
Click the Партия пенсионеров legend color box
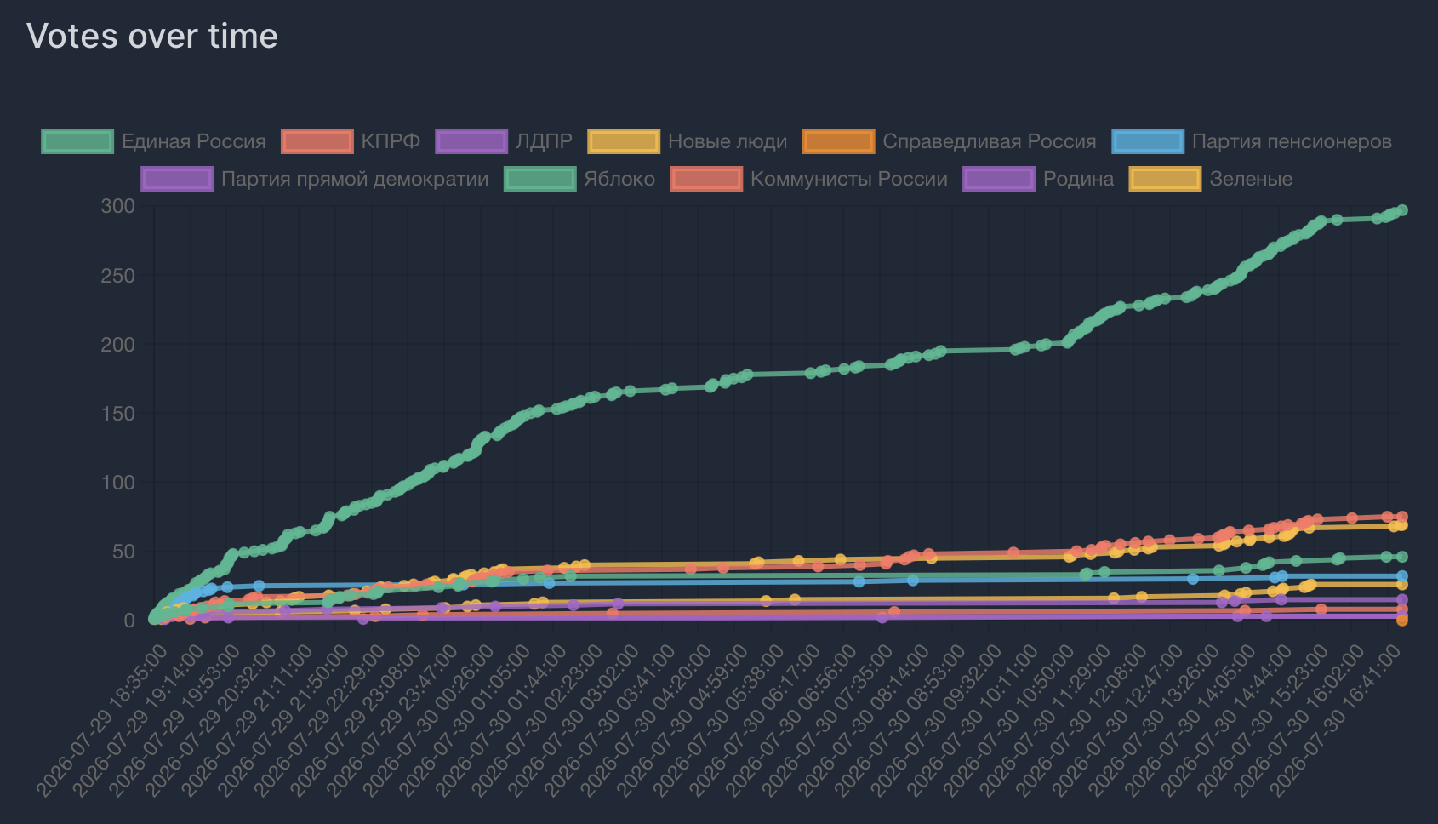(x=1148, y=141)
